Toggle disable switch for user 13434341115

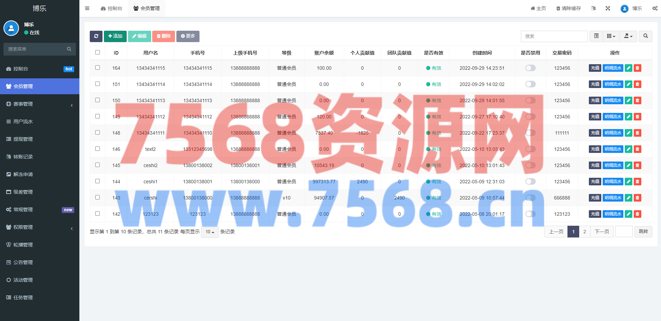coord(530,68)
